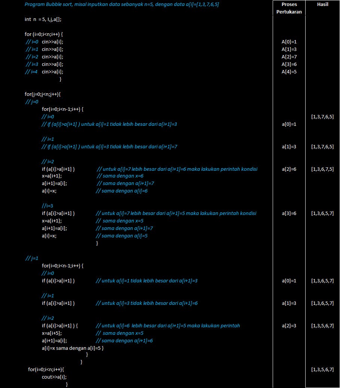Click the "A[4]=5" entry in Proses column
Image resolution: width=340 pixels, height=388 pixels.
tap(289, 72)
